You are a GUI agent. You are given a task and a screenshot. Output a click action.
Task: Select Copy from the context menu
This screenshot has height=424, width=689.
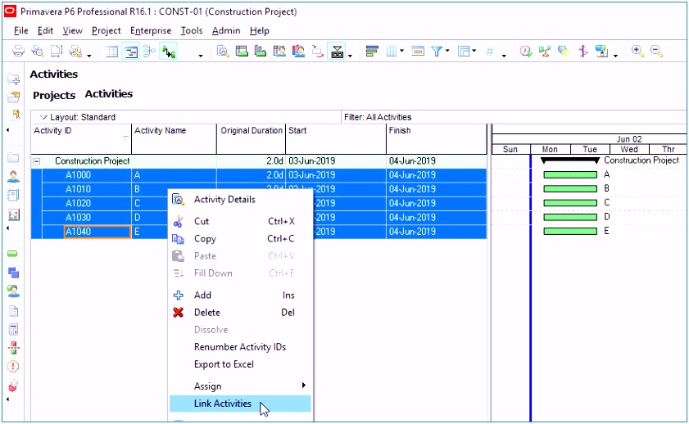click(240, 238)
